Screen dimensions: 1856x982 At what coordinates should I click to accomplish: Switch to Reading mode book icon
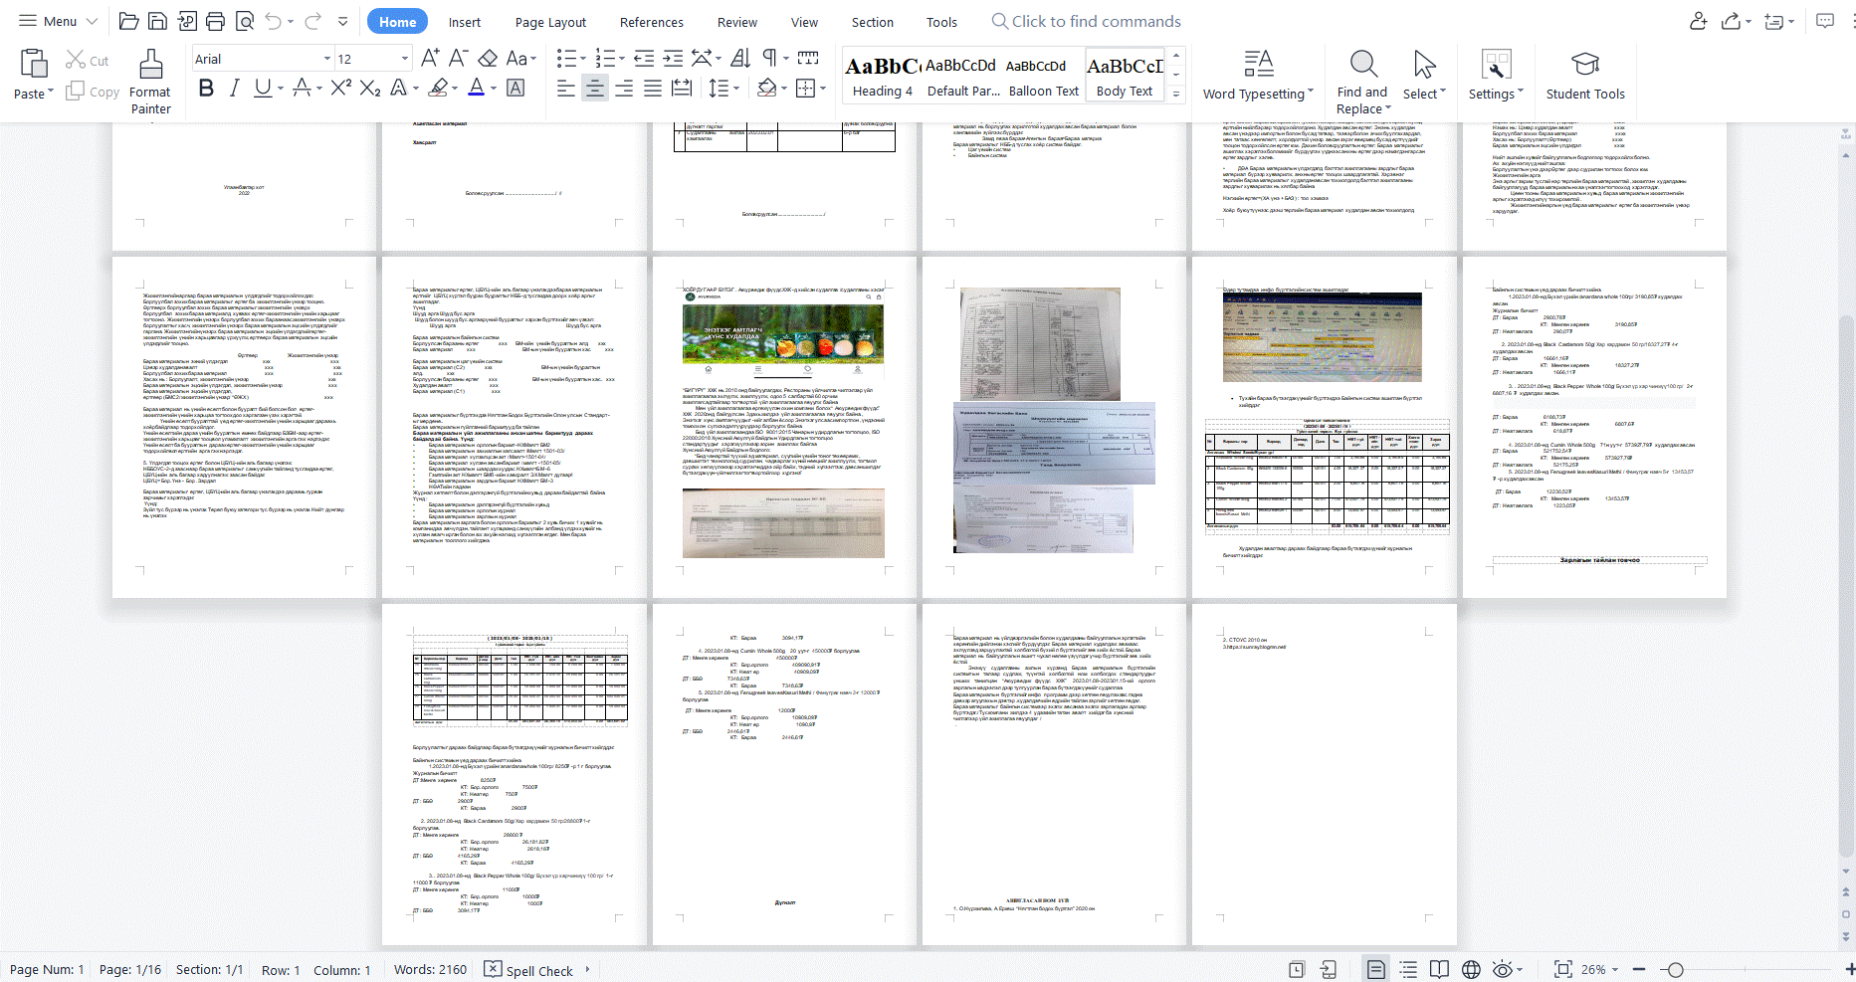[x=1439, y=969]
